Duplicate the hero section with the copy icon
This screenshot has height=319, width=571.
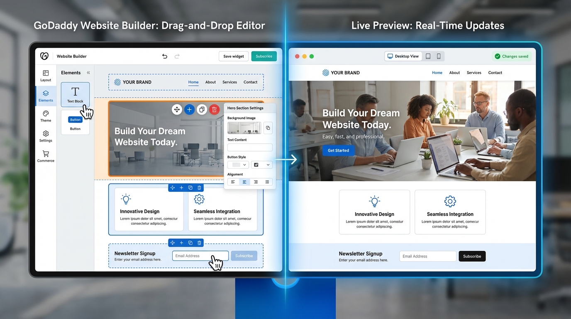point(202,109)
